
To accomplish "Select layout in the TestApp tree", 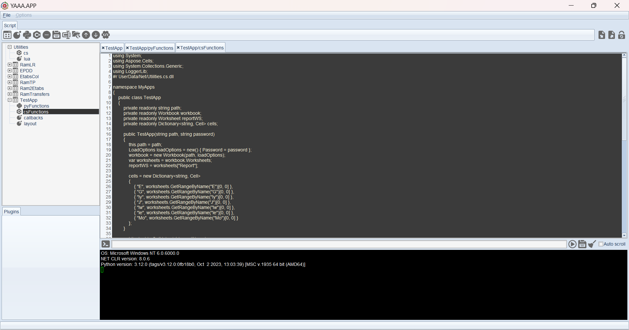I will (x=30, y=124).
